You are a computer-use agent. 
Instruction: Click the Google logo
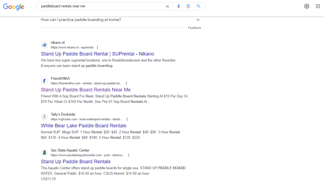(x=13, y=7)
